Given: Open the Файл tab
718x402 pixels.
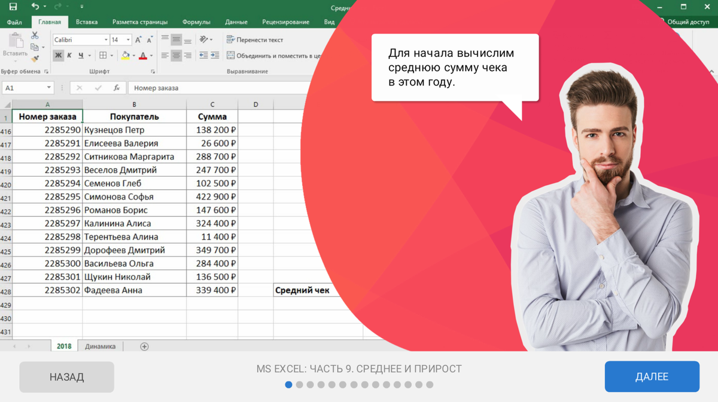Looking at the screenshot, I should point(14,22).
